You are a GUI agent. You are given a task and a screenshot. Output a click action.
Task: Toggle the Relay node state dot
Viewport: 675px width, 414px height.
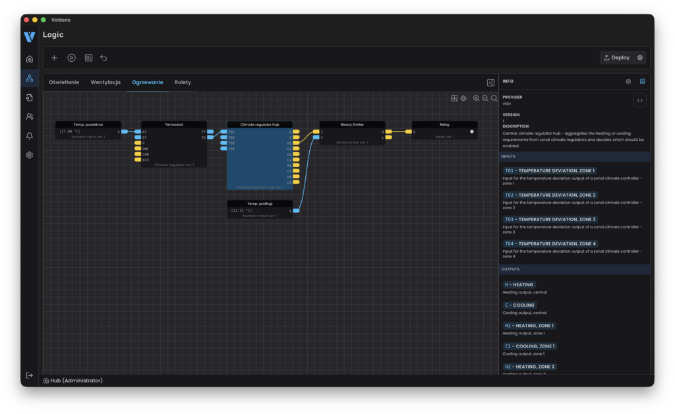[x=471, y=132]
